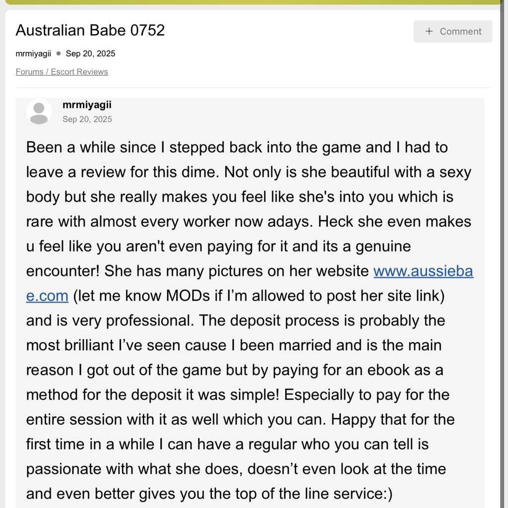The width and height of the screenshot is (508, 508).
Task: Open the www.aussieba website link
Action: 423,271
